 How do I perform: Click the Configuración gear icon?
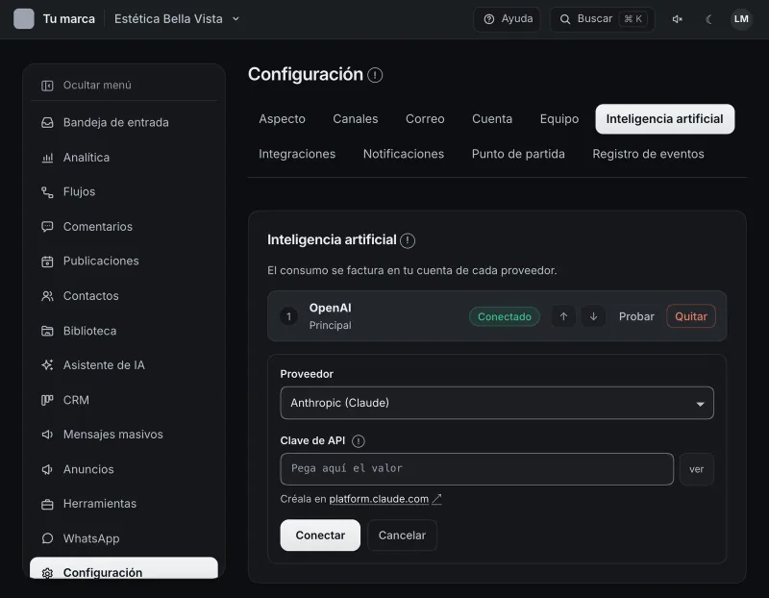[x=47, y=573]
